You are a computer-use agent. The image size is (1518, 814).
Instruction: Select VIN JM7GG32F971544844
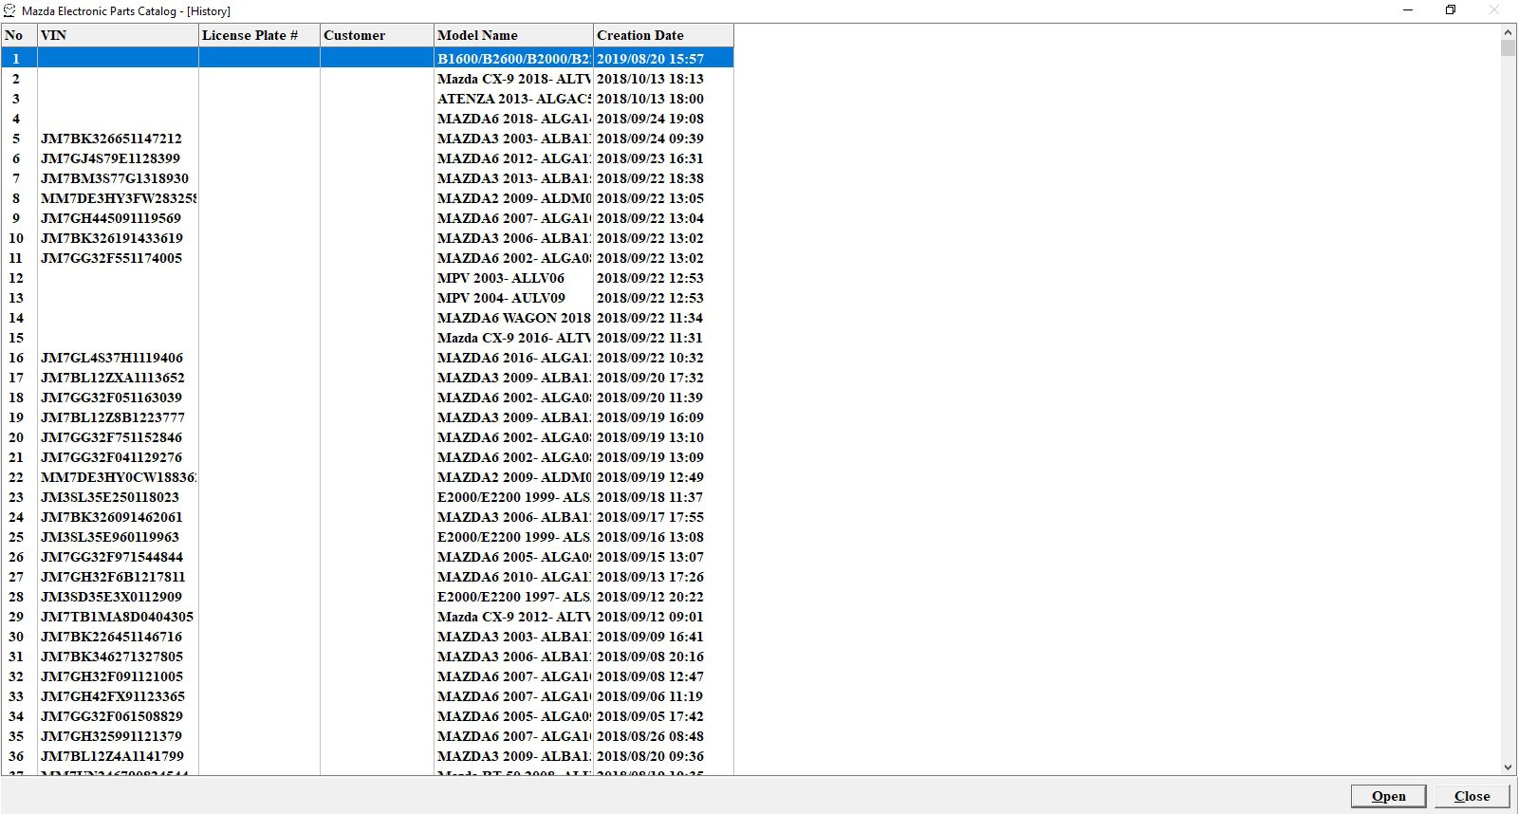112,557
